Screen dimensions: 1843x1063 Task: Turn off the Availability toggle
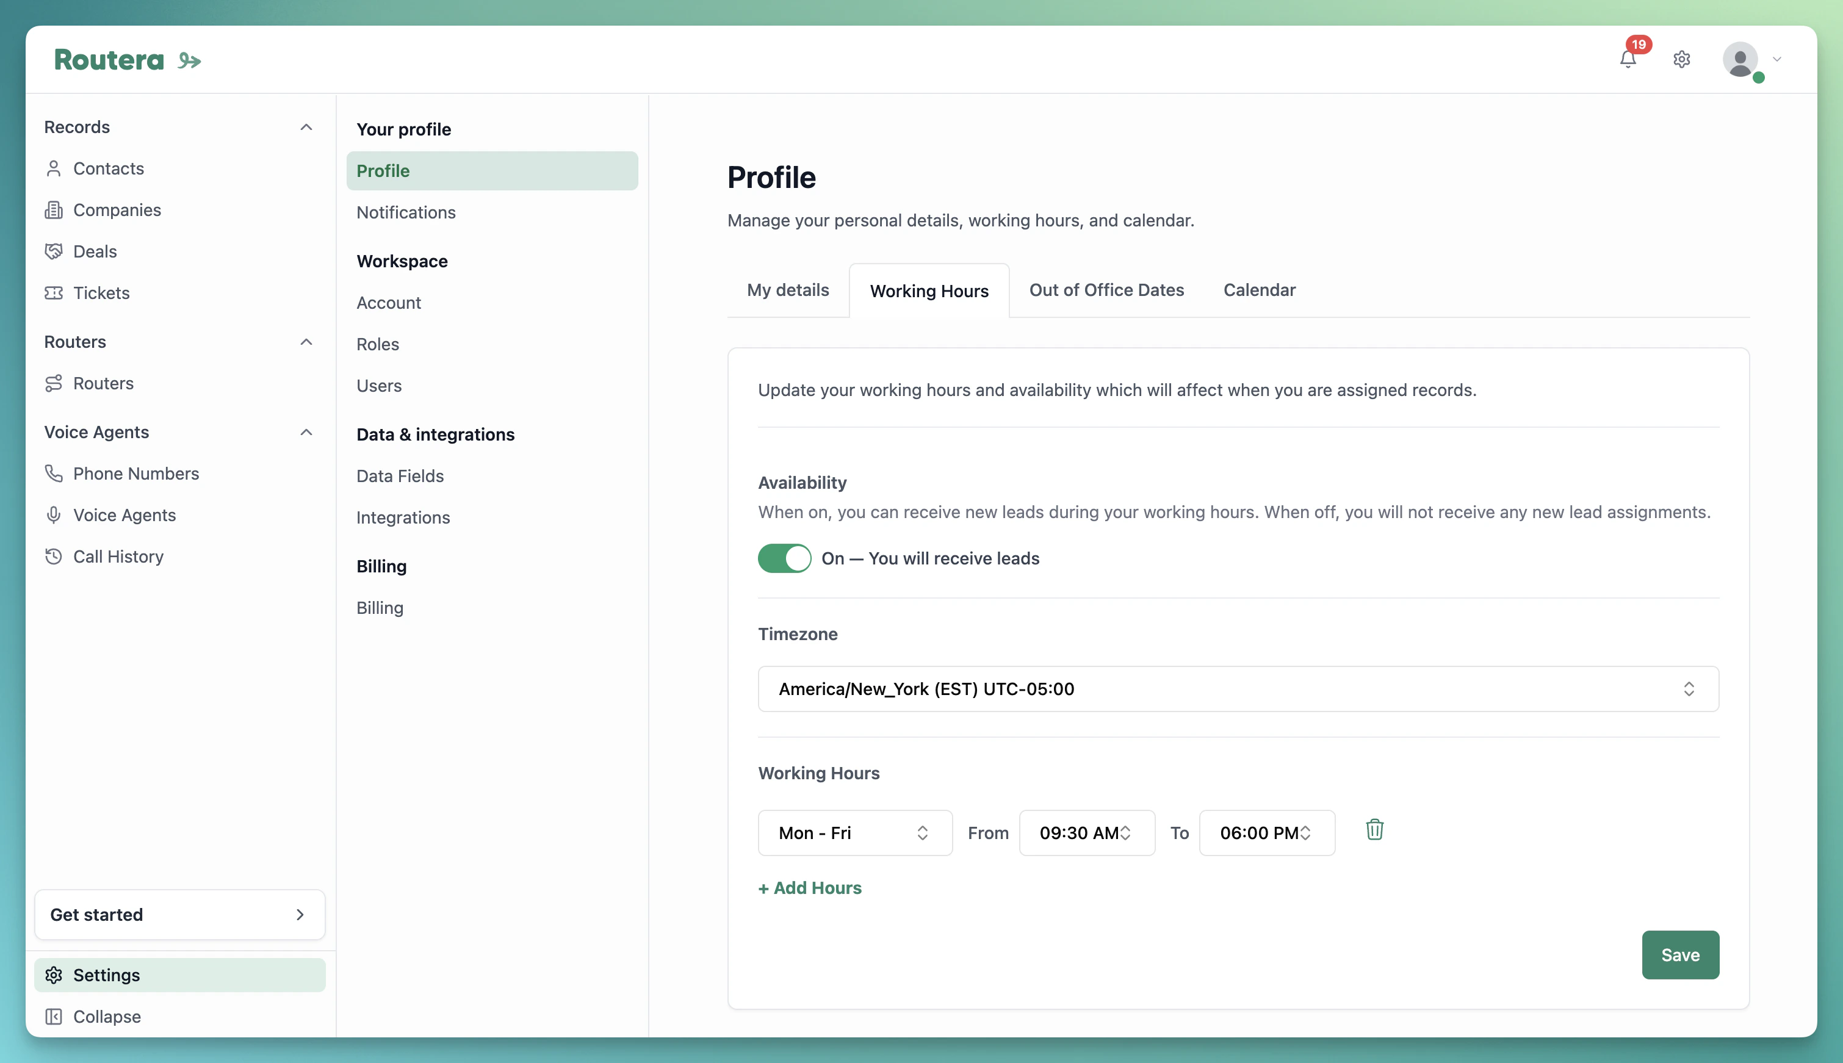coord(785,558)
